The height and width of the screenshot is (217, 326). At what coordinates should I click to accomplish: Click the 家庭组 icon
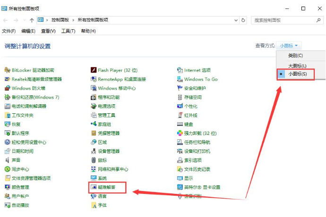click(x=94, y=124)
